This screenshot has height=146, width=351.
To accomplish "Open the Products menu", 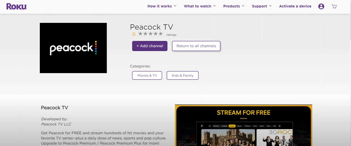I will pyautogui.click(x=232, y=6).
